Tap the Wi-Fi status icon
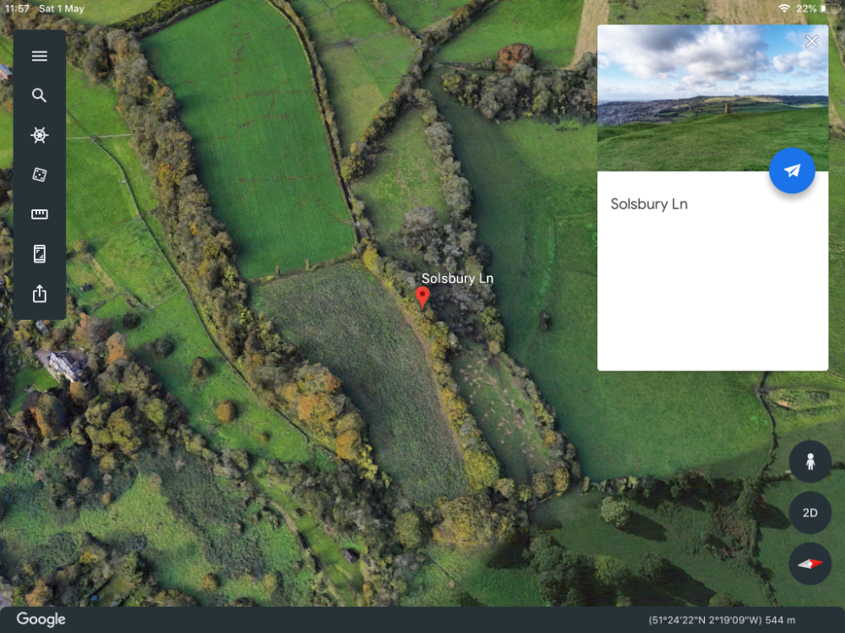 point(784,8)
